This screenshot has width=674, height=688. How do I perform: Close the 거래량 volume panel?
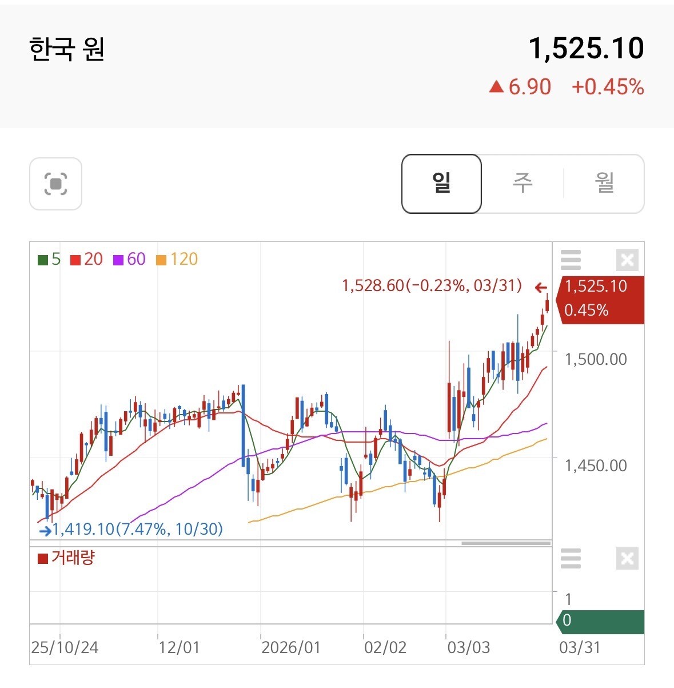pos(627,558)
